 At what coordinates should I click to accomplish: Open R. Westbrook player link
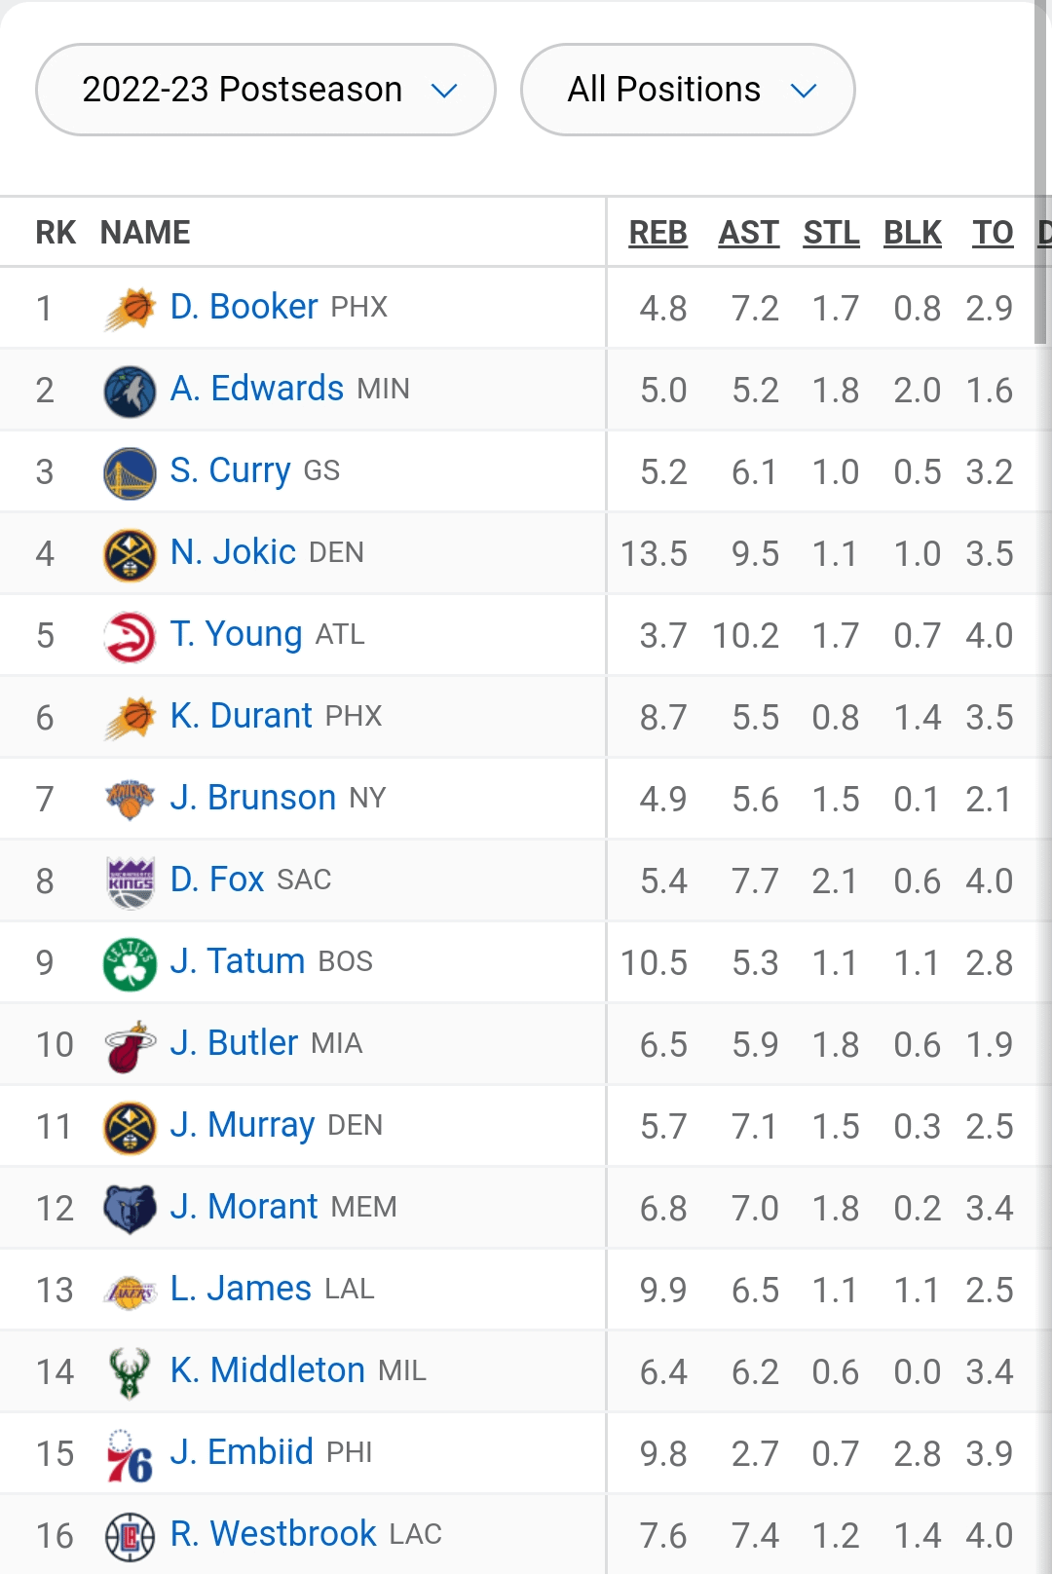[x=273, y=1534]
